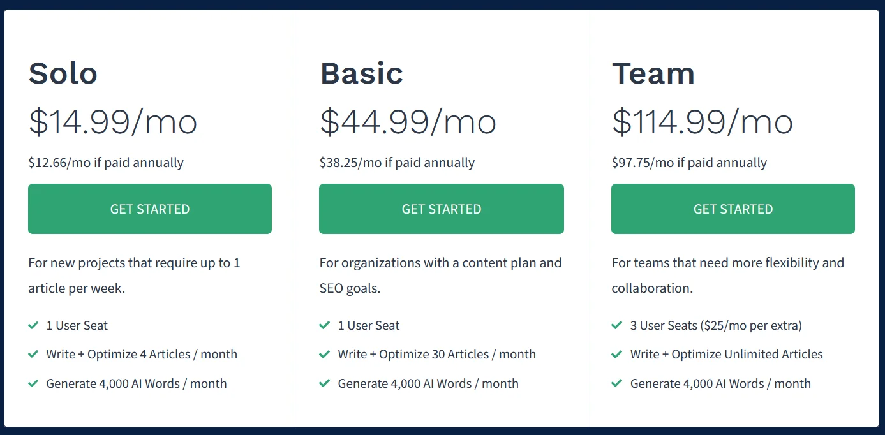Click the 3 User Seats feature text
This screenshot has height=435, width=885.
pos(716,325)
